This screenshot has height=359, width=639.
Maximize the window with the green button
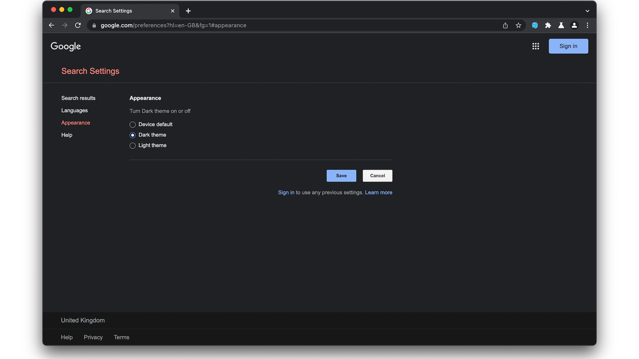coord(70,10)
